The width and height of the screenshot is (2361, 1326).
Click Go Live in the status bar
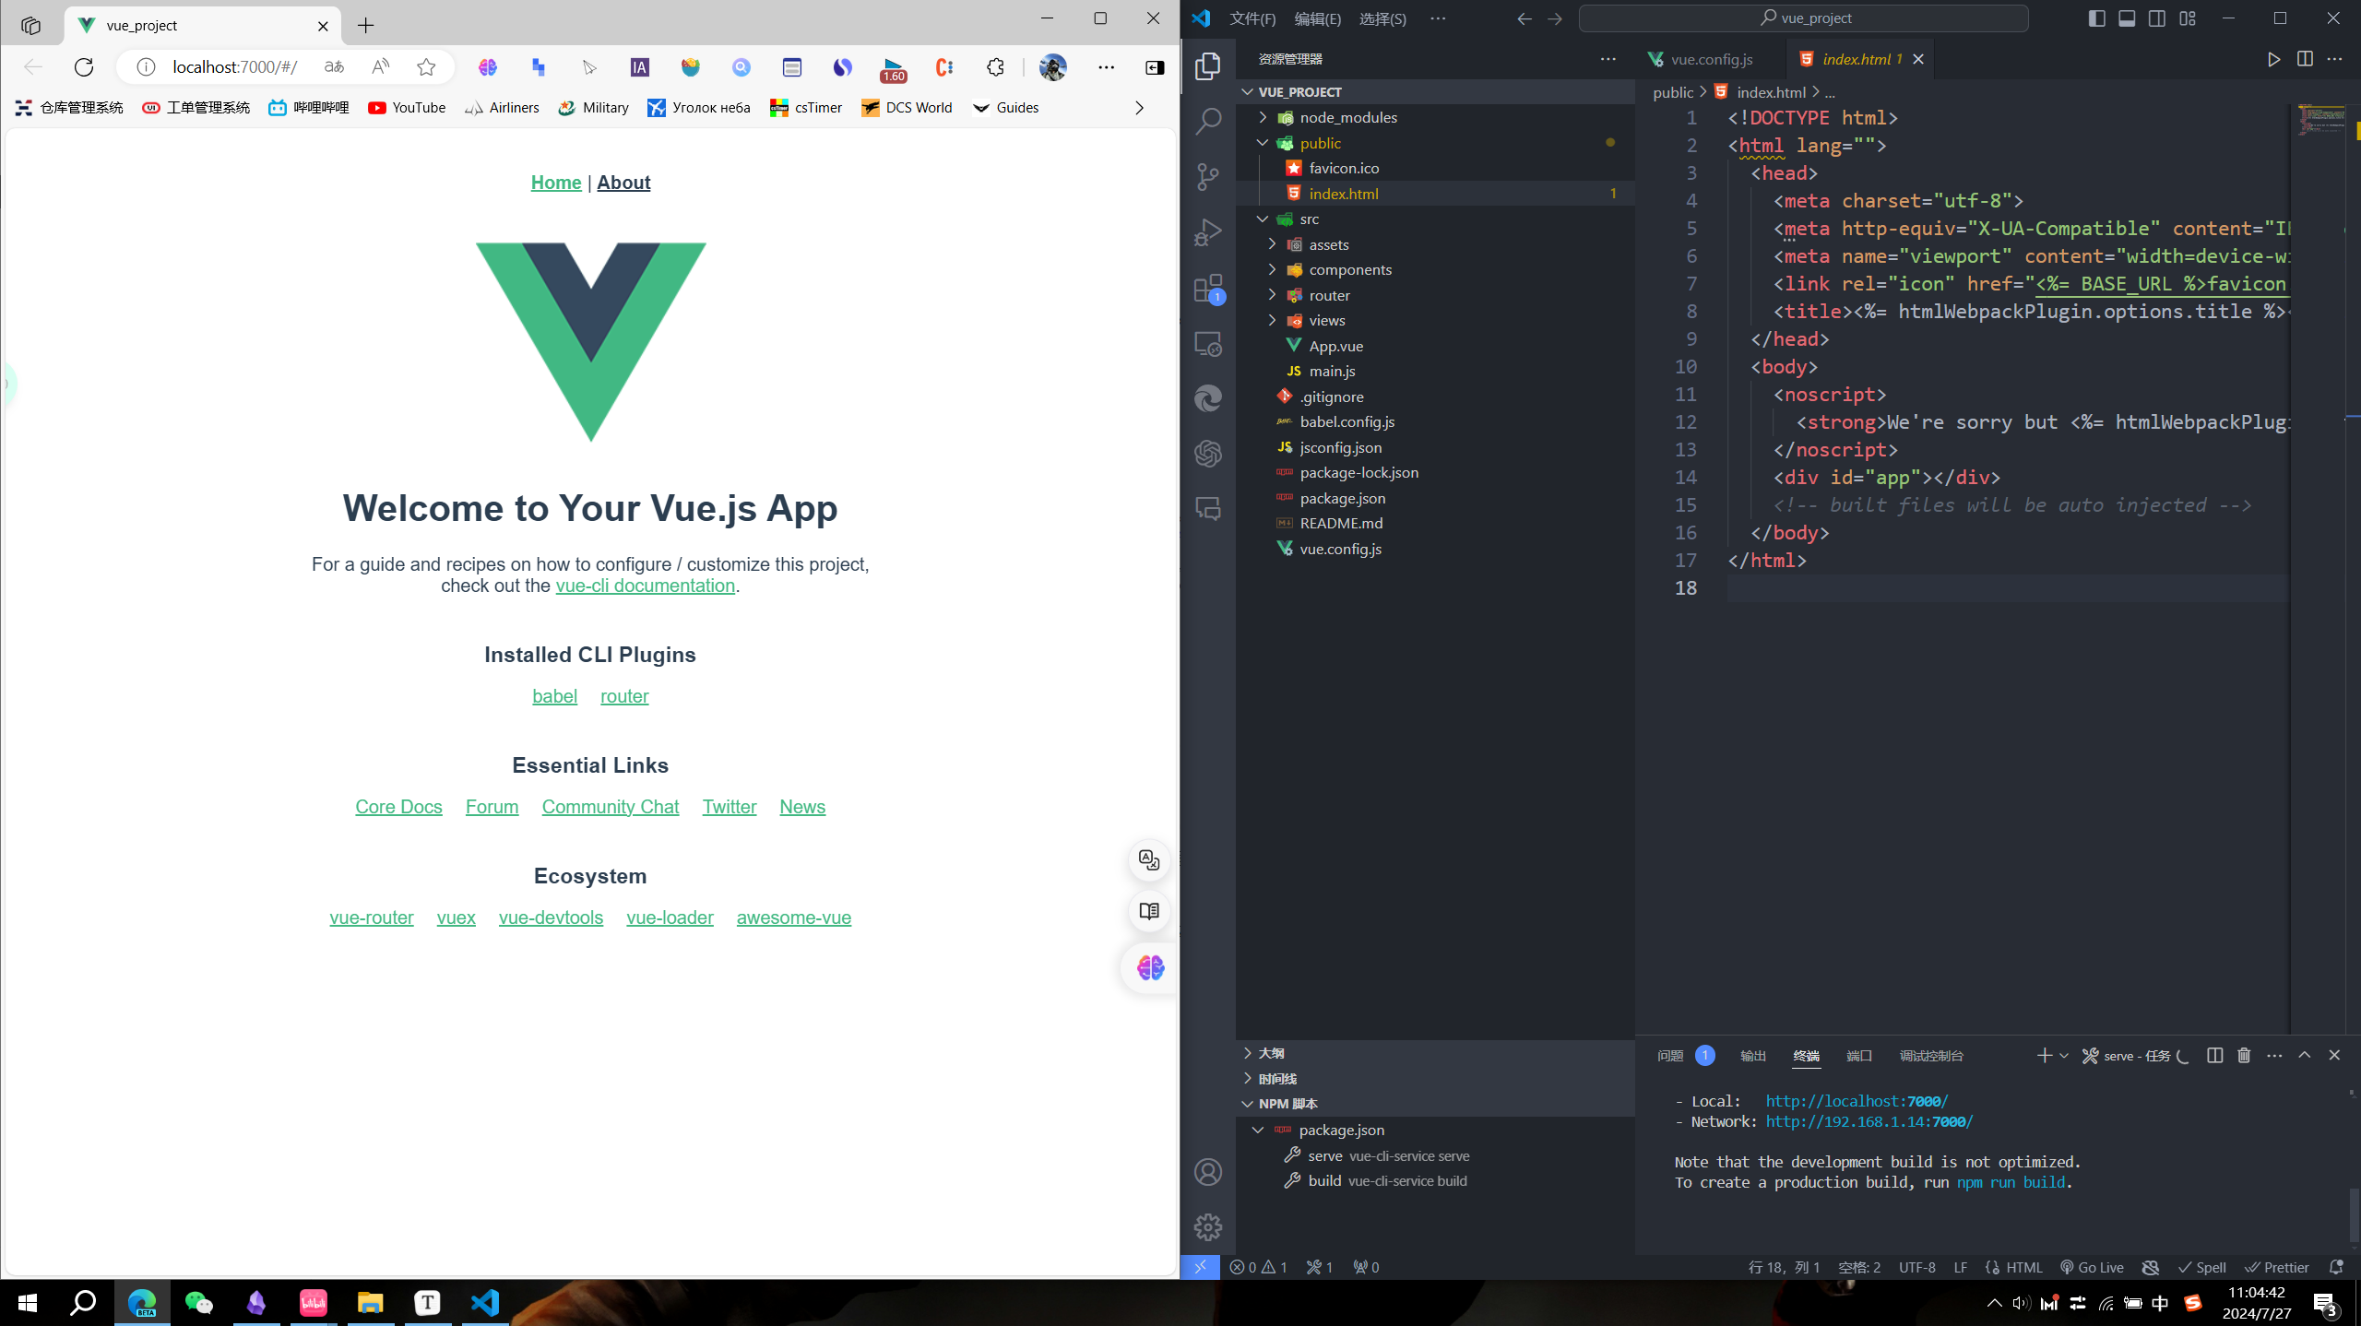(2092, 1267)
